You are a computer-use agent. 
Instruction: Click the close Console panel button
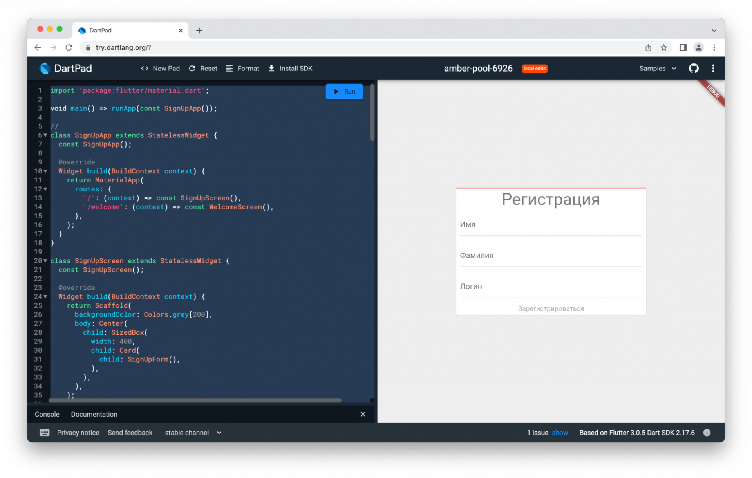click(363, 414)
